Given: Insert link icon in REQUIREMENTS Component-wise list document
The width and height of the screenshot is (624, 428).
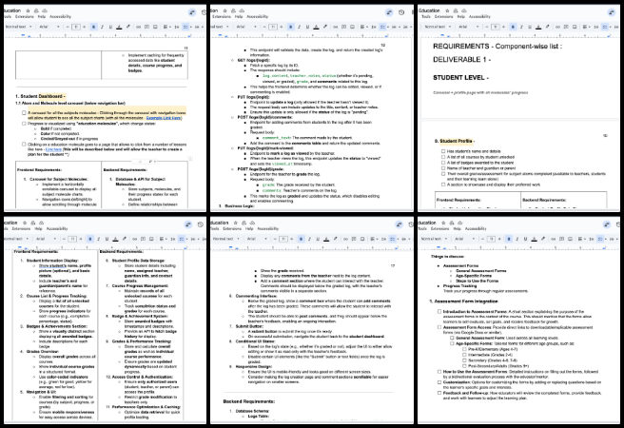Looking at the screenshot, I should [557, 27].
